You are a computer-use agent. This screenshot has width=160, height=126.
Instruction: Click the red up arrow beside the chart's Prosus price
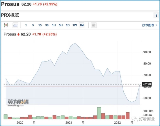coord(18,34)
